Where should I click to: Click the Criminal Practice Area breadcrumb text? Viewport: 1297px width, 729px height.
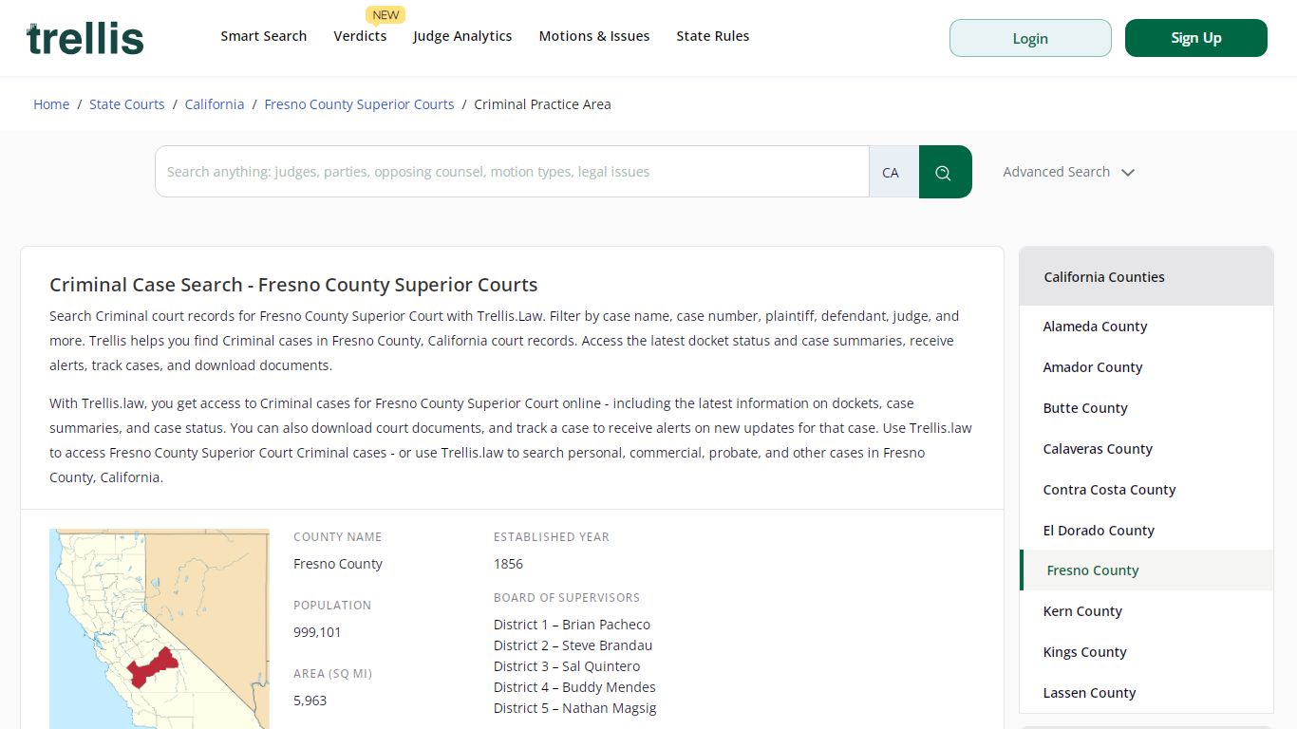click(x=542, y=104)
